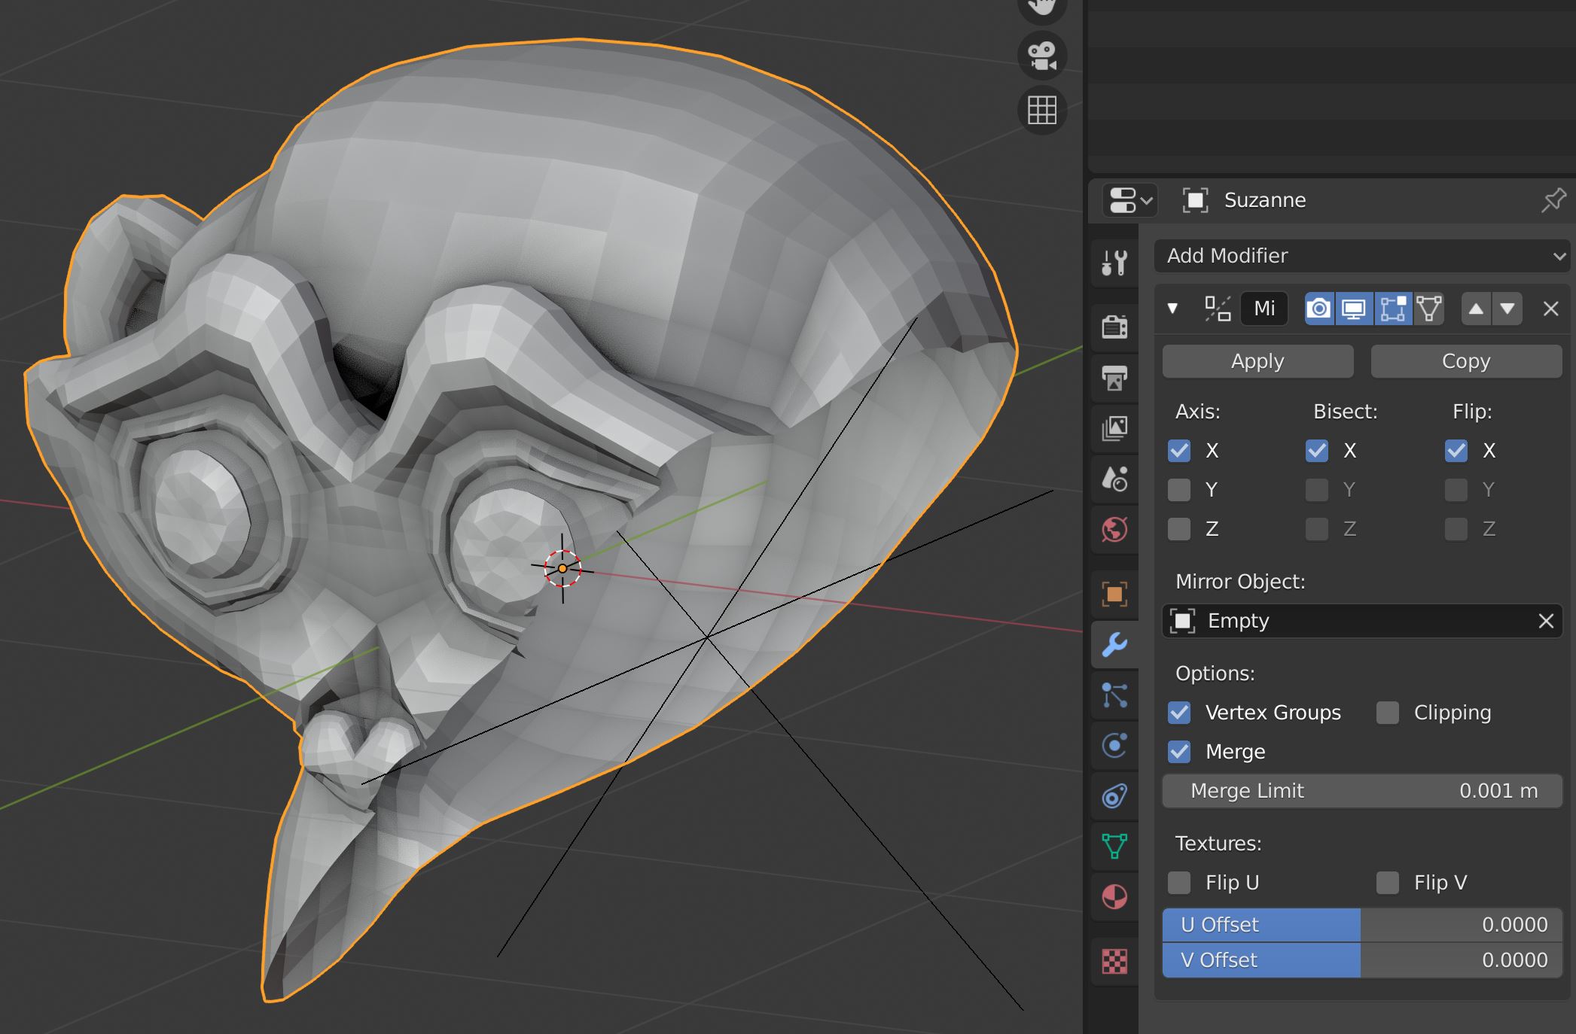The width and height of the screenshot is (1576, 1034).
Task: Click the Copy modifier button
Action: click(x=1465, y=361)
